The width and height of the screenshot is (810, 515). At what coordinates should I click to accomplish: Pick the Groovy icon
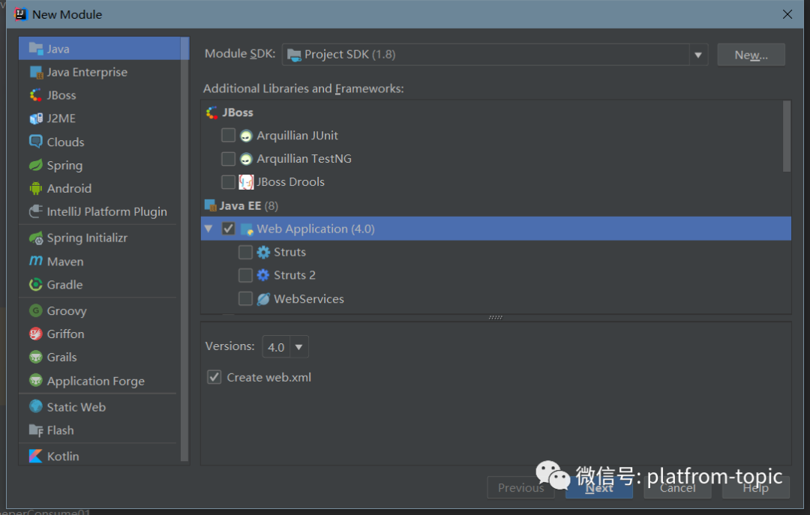point(36,310)
